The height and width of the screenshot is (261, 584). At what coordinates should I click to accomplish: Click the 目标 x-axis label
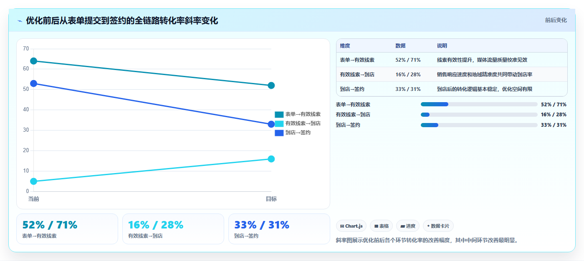pos(271,199)
